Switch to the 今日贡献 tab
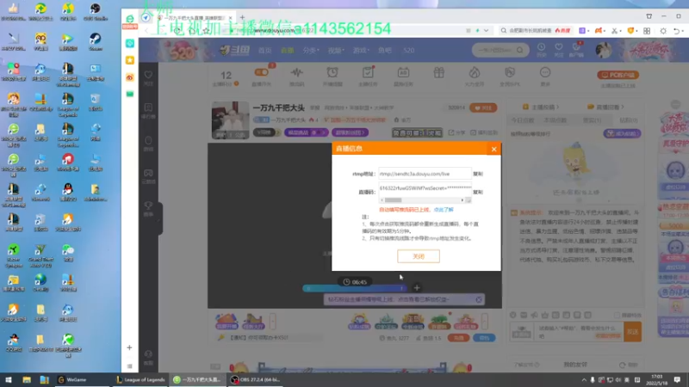Image resolution: width=689 pixels, height=387 pixels. 522,120
